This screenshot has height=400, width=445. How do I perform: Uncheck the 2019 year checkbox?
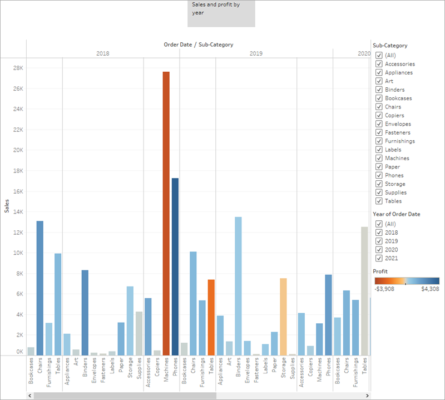click(379, 241)
